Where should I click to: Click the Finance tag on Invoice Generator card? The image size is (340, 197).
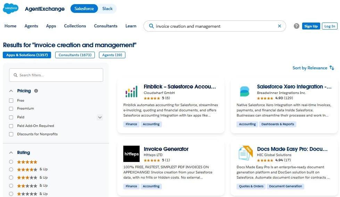click(x=131, y=186)
